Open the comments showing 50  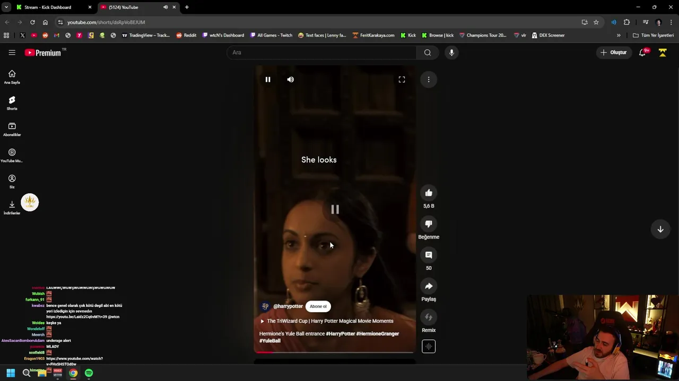(429, 255)
